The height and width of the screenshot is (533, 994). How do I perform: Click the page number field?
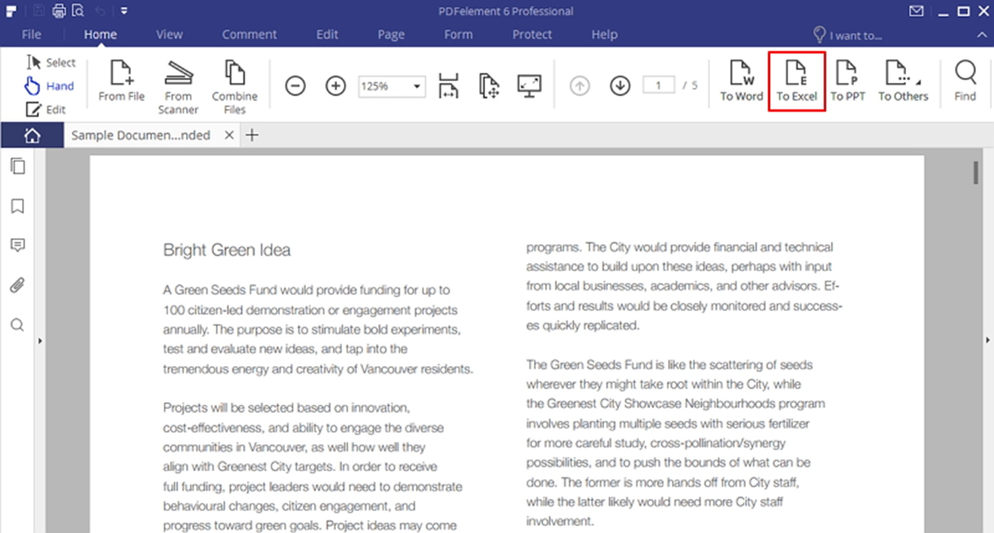pyautogui.click(x=659, y=85)
